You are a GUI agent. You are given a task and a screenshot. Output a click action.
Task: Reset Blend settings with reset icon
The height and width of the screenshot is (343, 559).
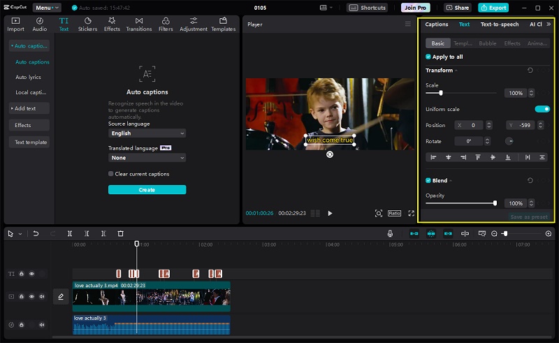530,180
